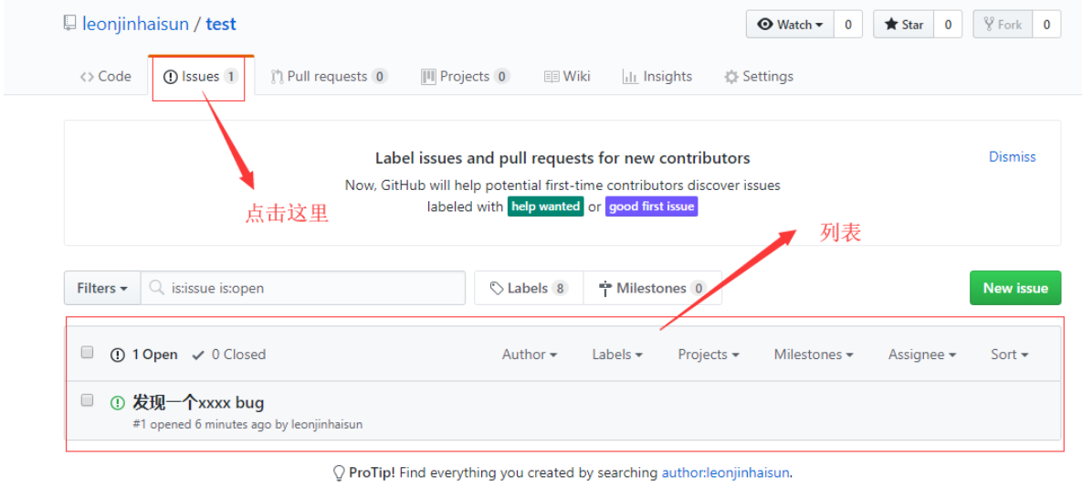
Task: Switch to the Pull requests tab
Action: 327,77
